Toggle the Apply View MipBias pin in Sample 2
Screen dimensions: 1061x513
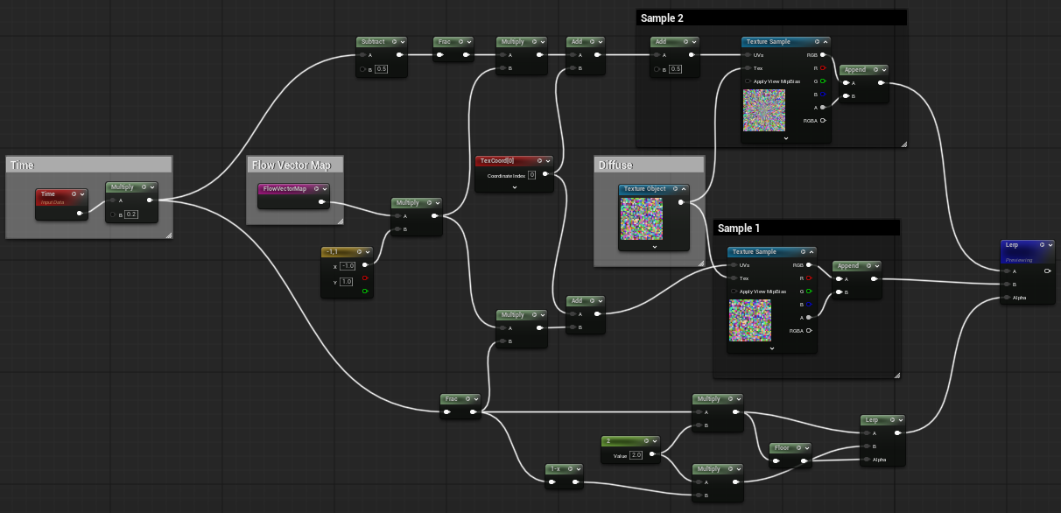coord(748,81)
